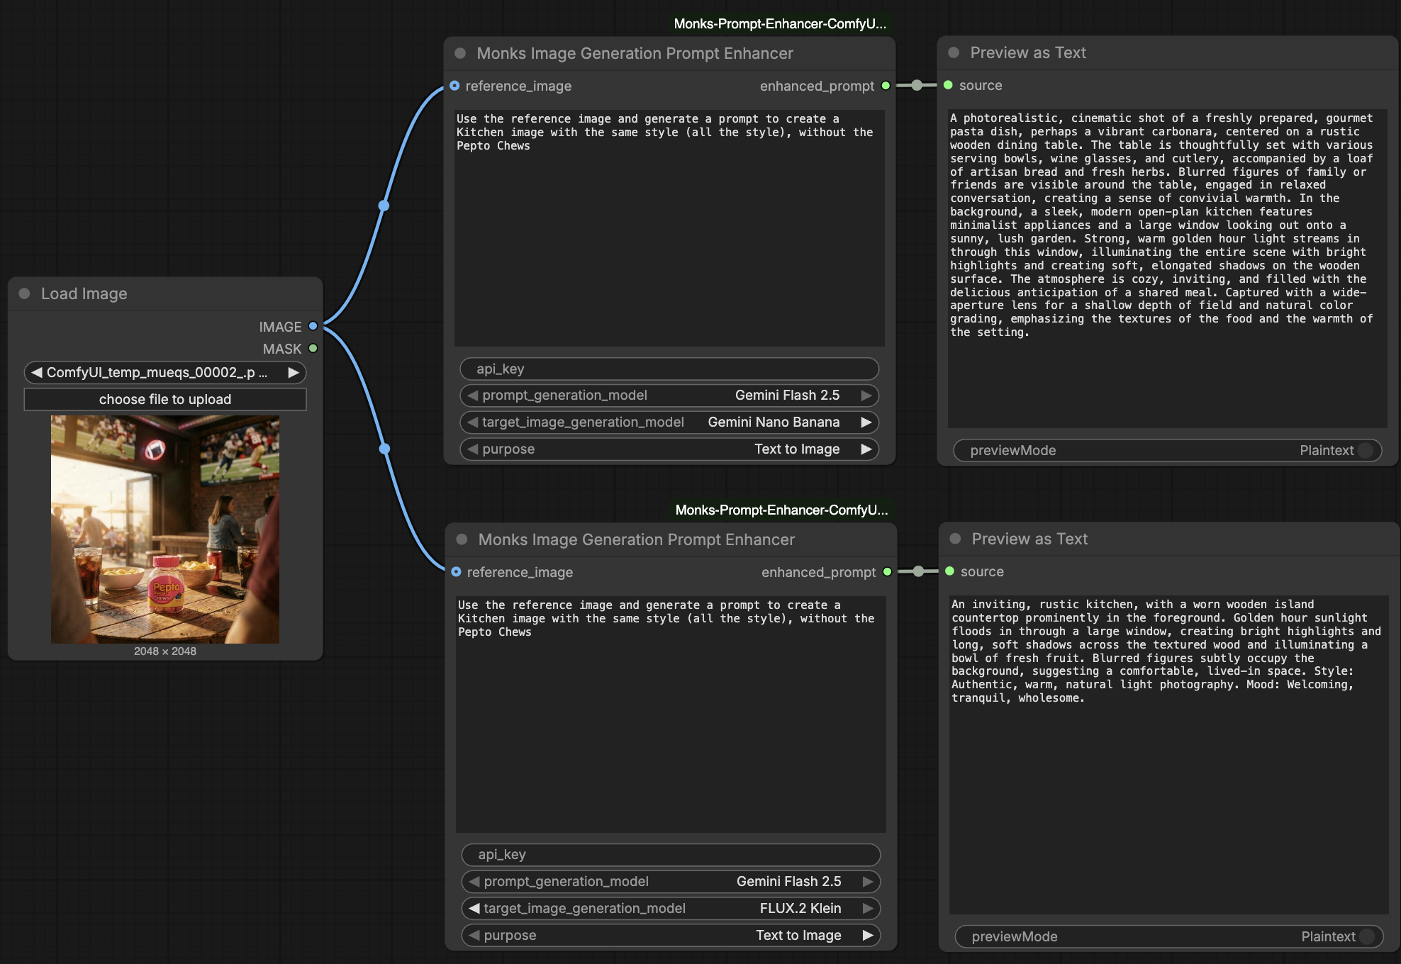Click the prompt text area in top enhancer

point(669,228)
